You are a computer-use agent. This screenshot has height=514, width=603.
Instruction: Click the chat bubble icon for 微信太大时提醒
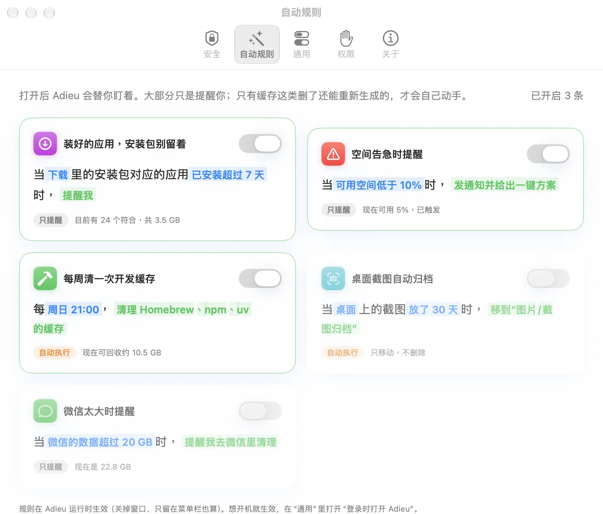tap(45, 411)
